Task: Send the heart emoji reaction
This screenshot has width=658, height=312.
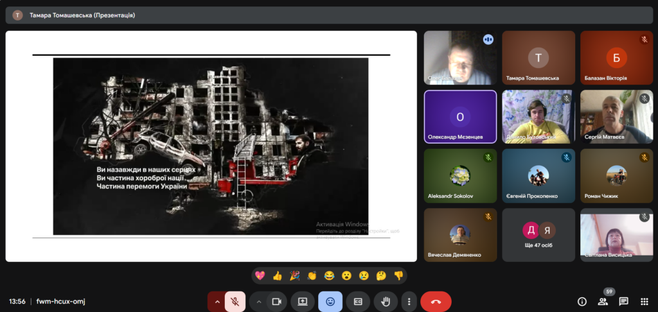Action: click(260, 275)
